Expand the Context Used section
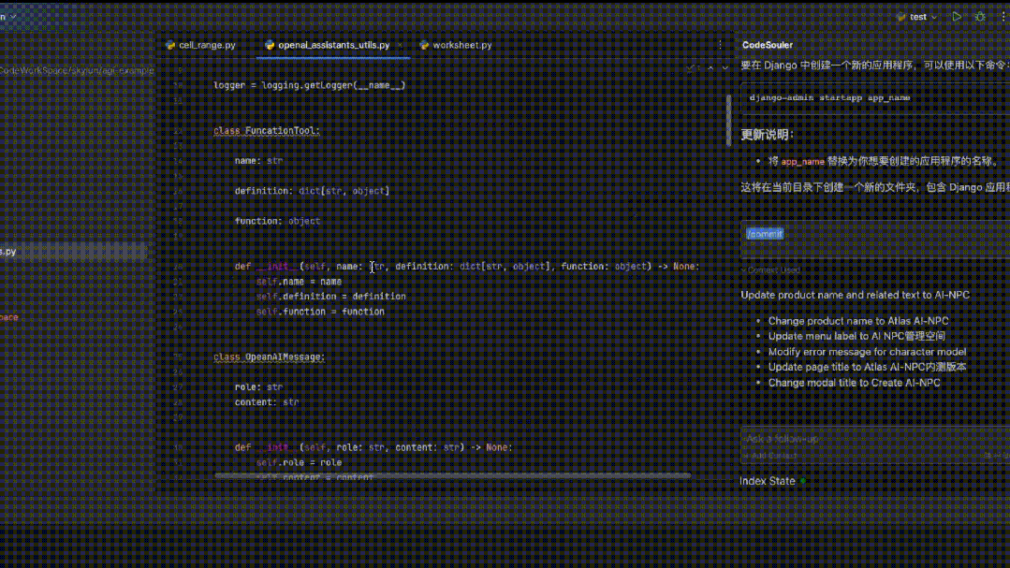This screenshot has width=1010, height=568. click(x=771, y=269)
